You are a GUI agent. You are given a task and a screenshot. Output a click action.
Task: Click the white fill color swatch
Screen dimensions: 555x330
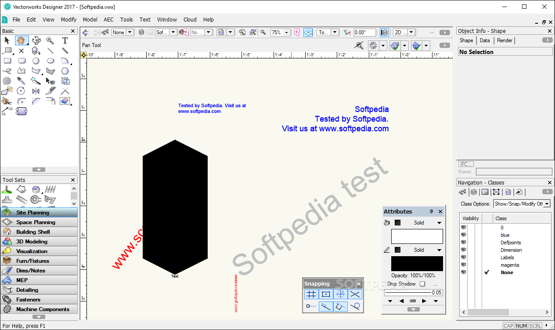(x=417, y=236)
